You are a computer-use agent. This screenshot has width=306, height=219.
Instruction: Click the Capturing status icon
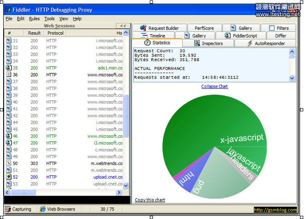(x=7, y=209)
